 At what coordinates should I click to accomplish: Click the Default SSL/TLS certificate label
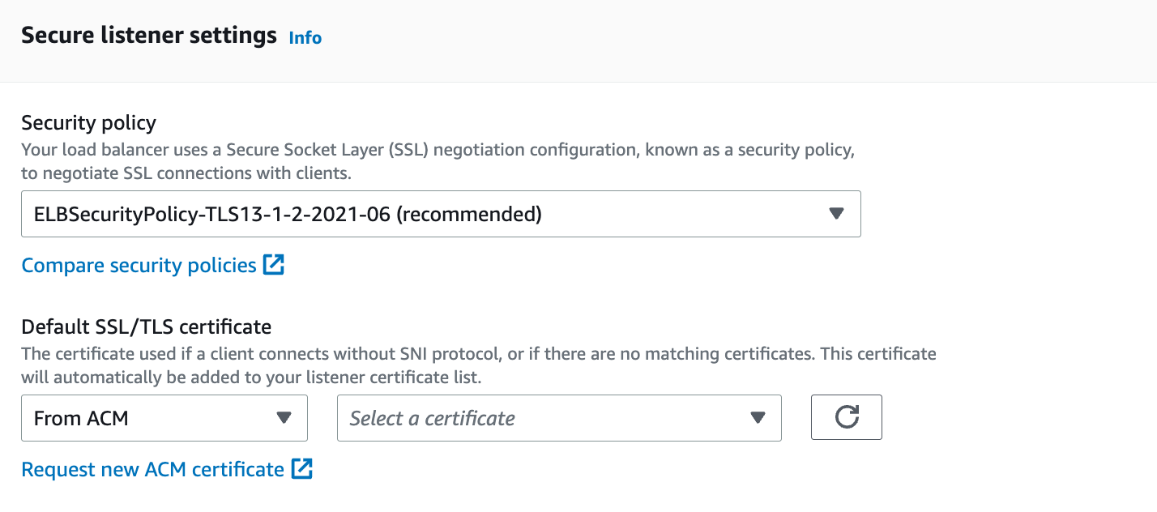(146, 326)
